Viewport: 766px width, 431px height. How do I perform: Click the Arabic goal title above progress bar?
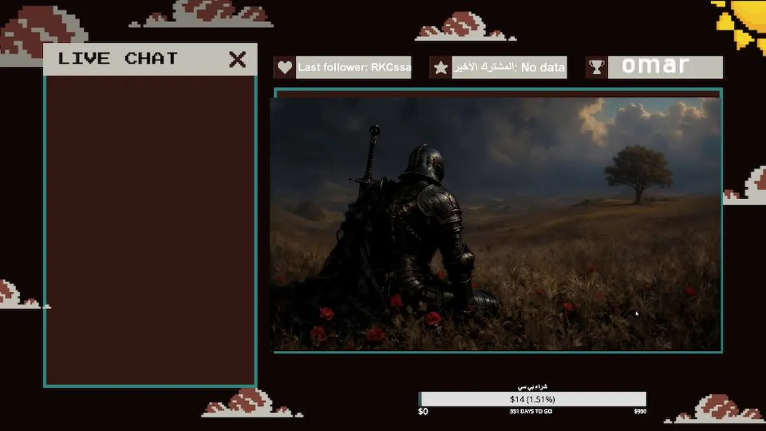[x=532, y=387]
